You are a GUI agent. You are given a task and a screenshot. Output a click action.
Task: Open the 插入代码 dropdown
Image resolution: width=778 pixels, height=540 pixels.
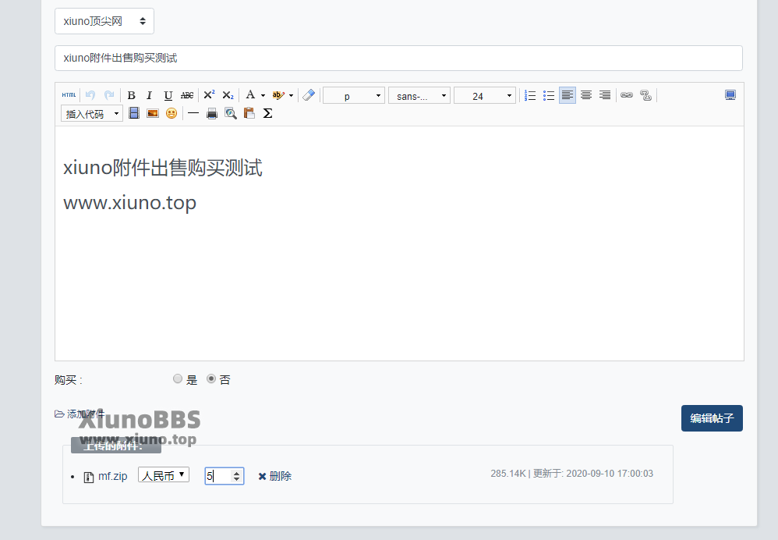92,114
